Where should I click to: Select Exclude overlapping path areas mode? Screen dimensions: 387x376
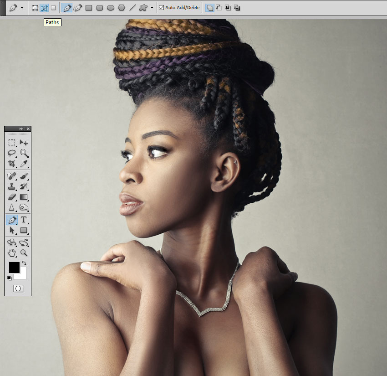tap(237, 8)
